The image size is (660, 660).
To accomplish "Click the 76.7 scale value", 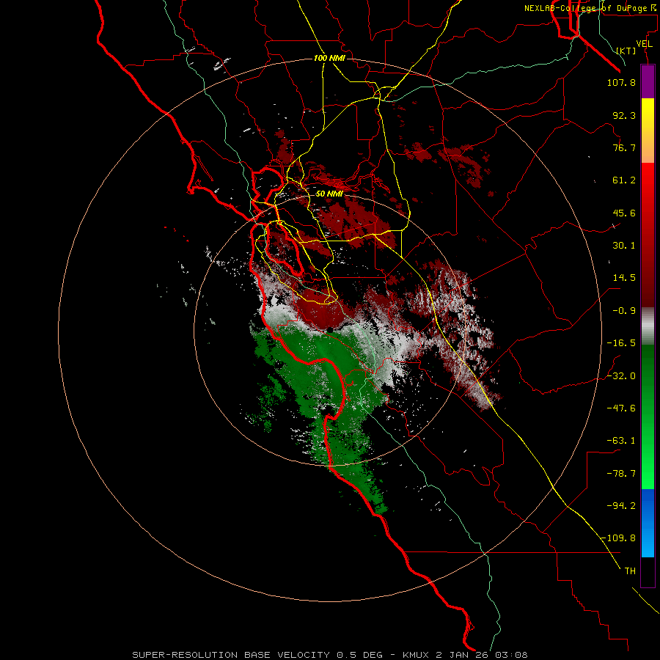I will [624, 147].
